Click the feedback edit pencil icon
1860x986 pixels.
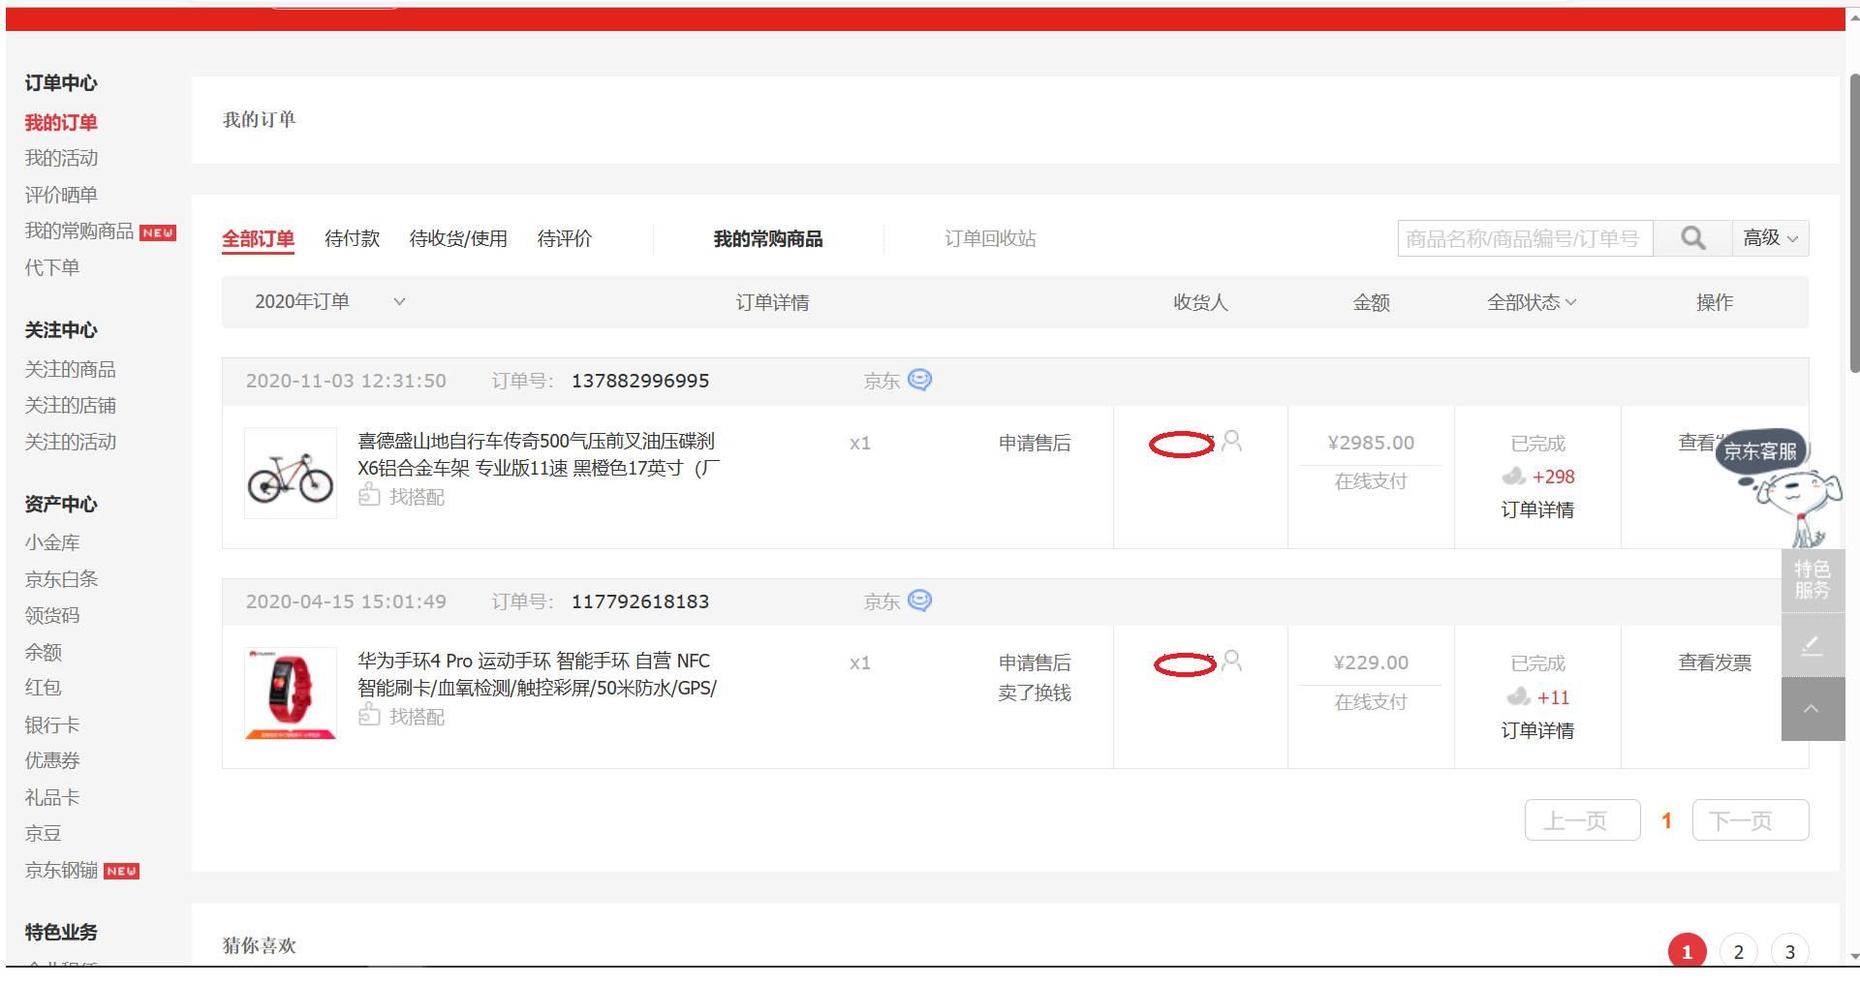[1813, 645]
